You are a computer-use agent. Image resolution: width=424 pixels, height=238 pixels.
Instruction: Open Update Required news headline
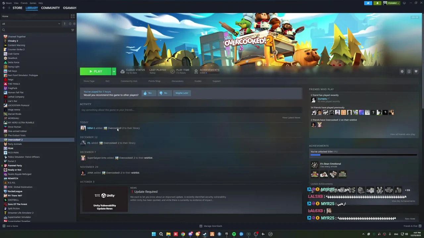[146, 192]
